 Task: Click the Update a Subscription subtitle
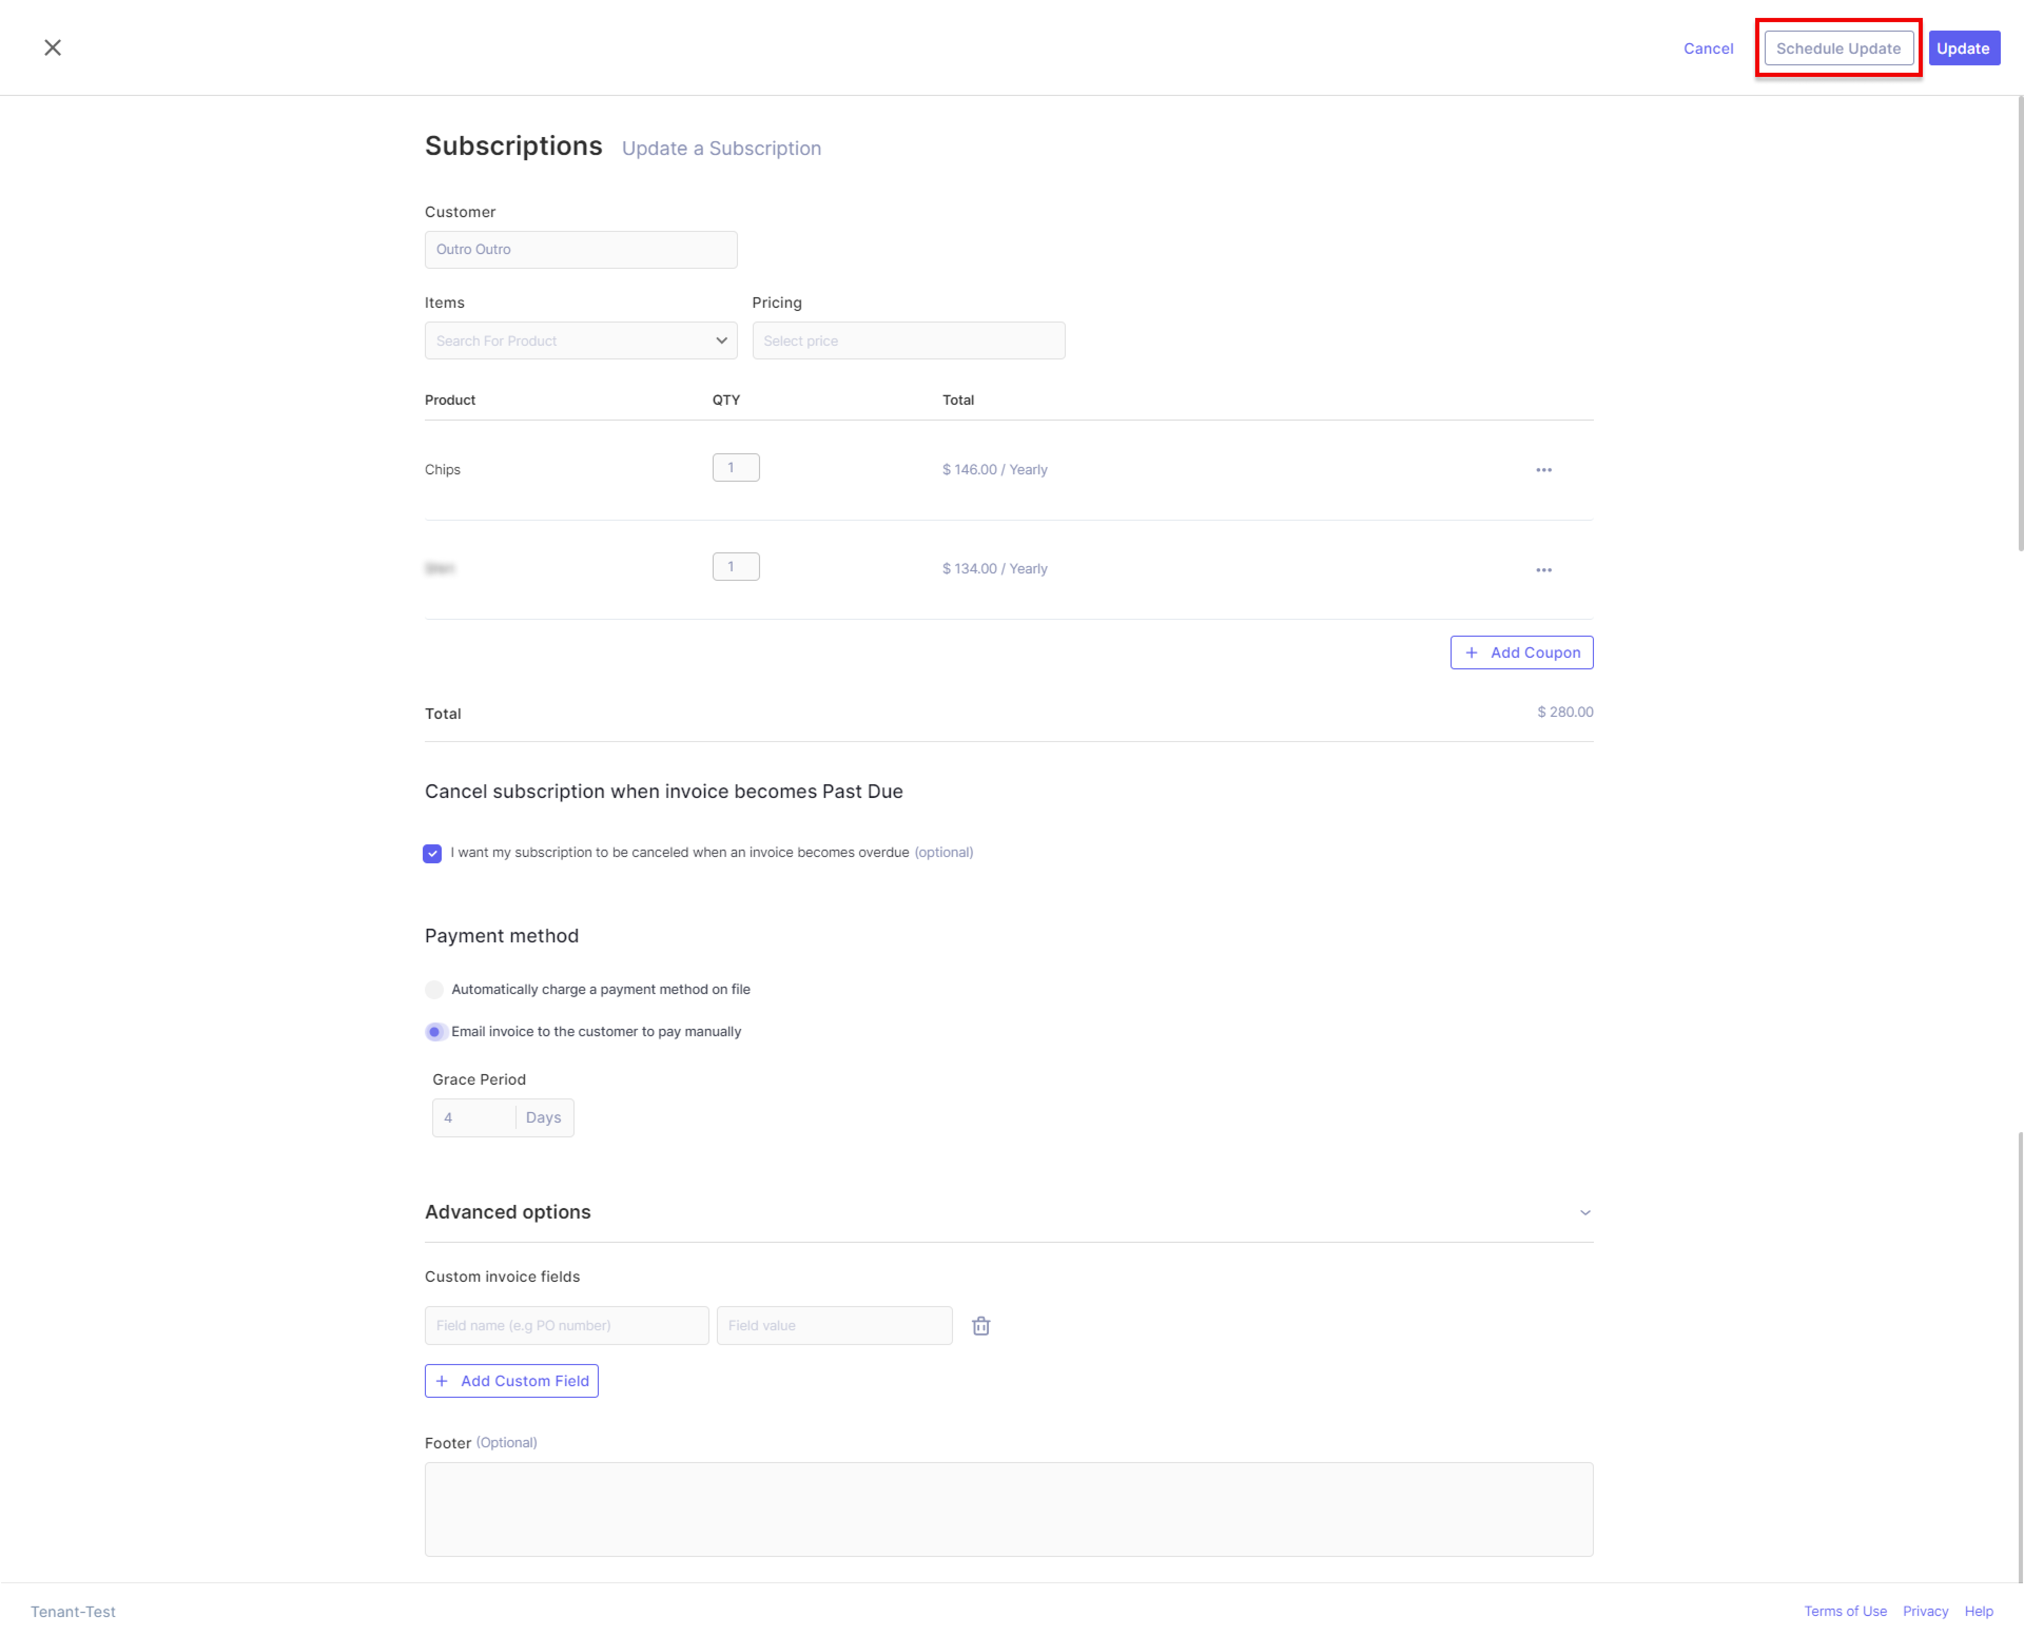click(x=721, y=148)
